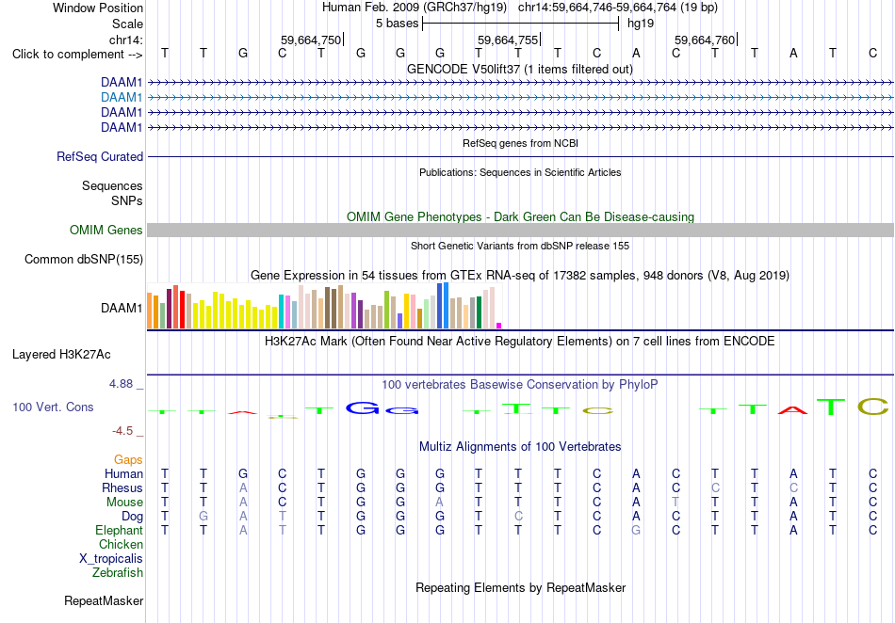Click the 59,664,760 position marker
This screenshot has height=623, width=895.
[705, 40]
